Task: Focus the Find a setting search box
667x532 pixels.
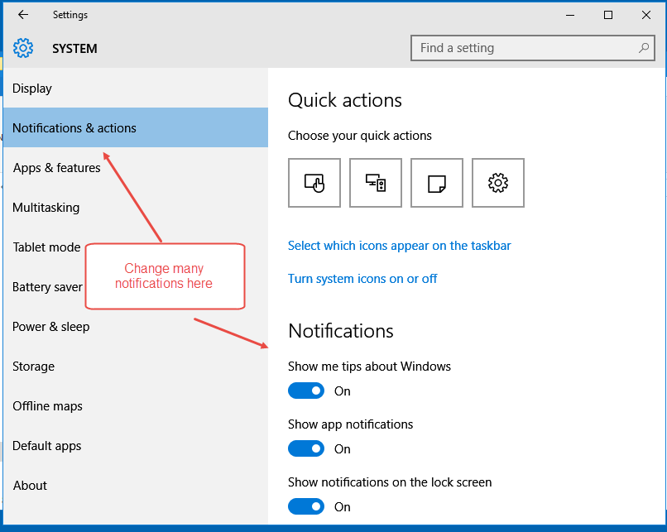Action: [x=533, y=48]
